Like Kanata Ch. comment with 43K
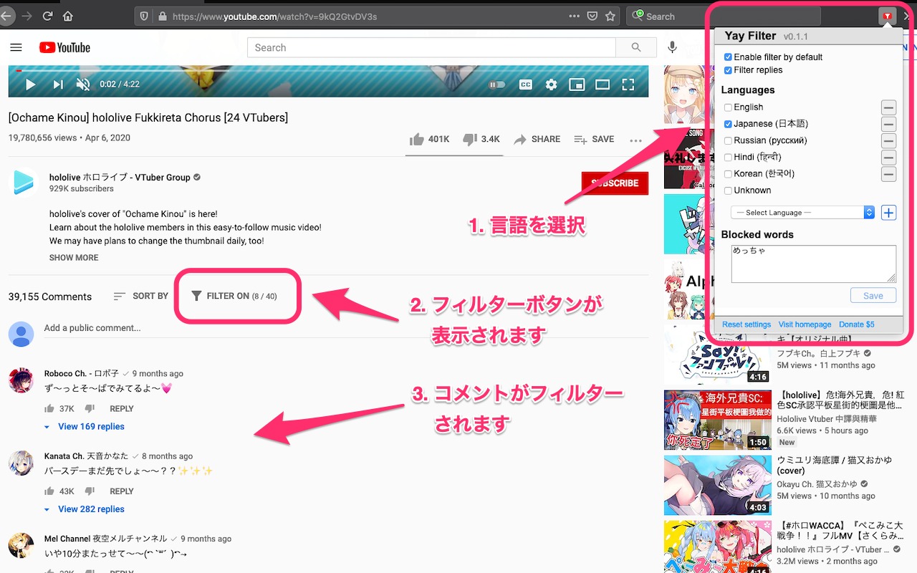This screenshot has width=917, height=573. 49,491
